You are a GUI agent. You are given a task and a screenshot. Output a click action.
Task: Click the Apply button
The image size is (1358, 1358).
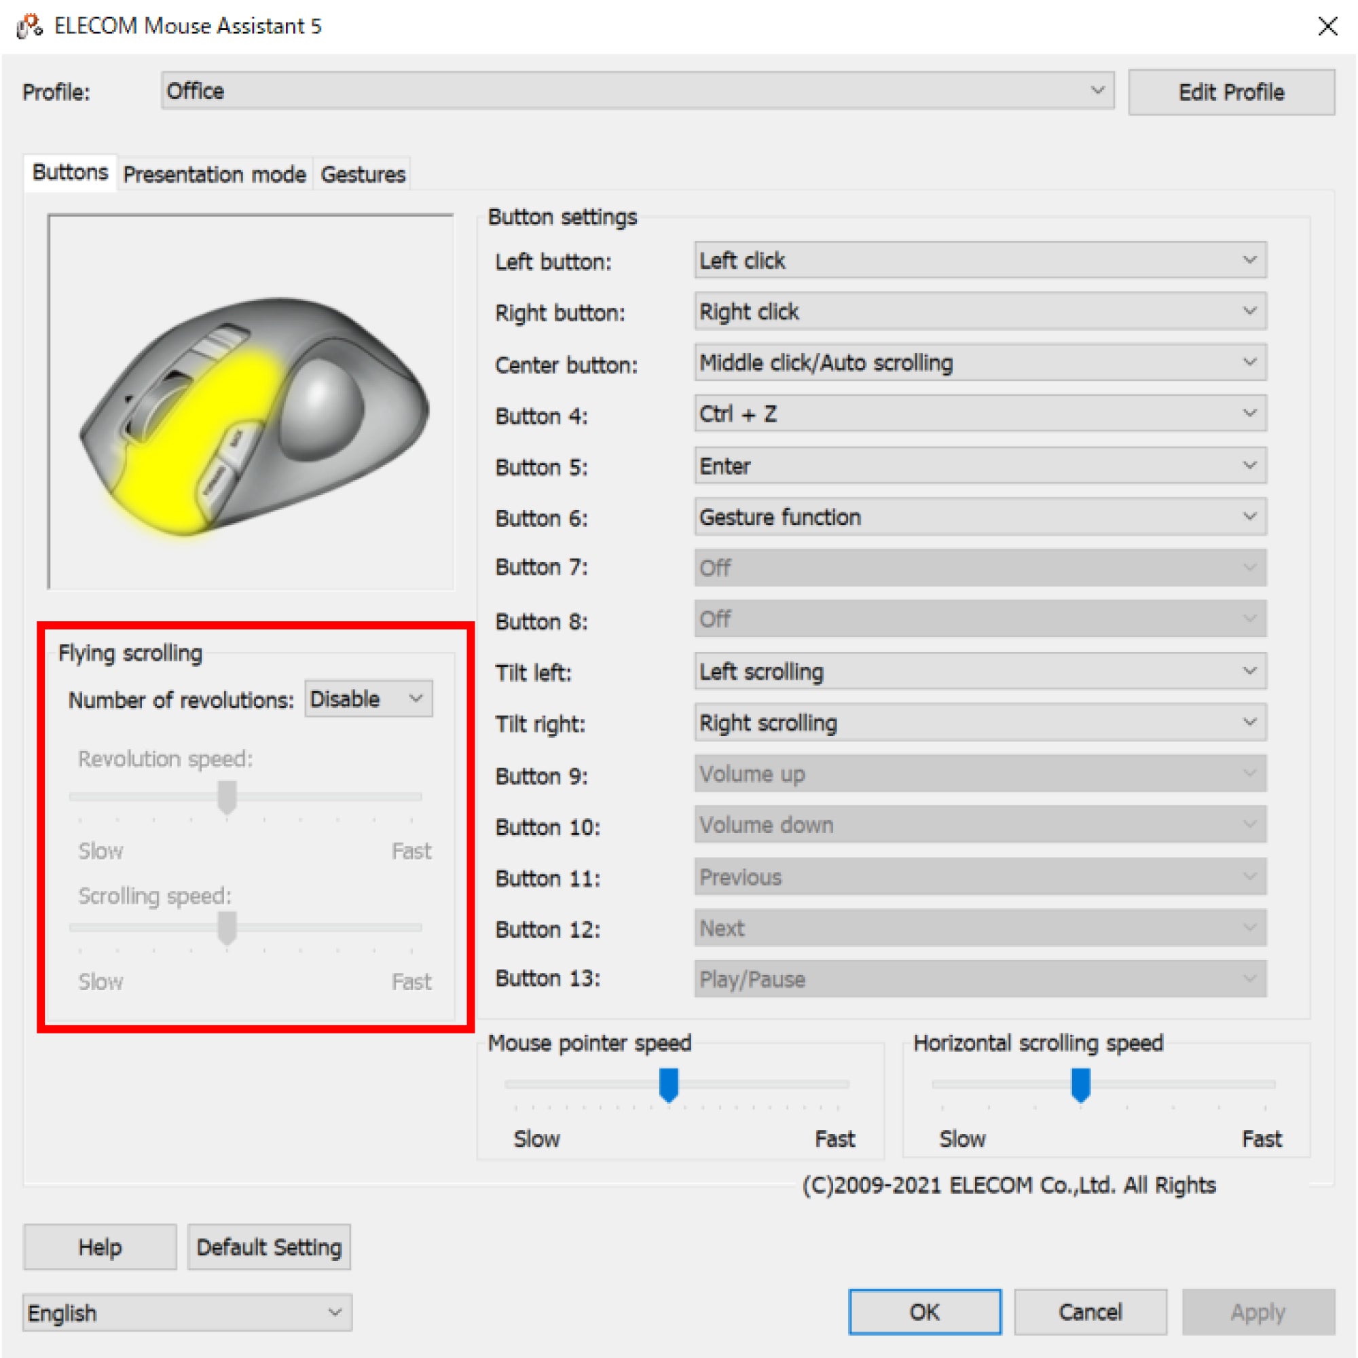1258,1312
